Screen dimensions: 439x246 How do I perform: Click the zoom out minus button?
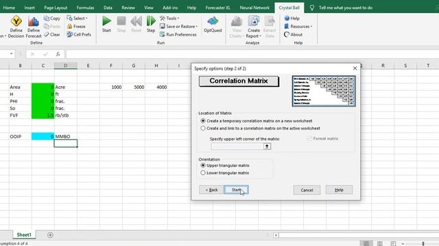tap(403, 244)
